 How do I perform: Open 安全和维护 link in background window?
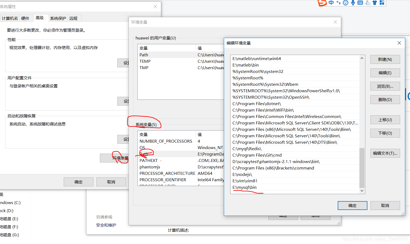(x=106, y=225)
